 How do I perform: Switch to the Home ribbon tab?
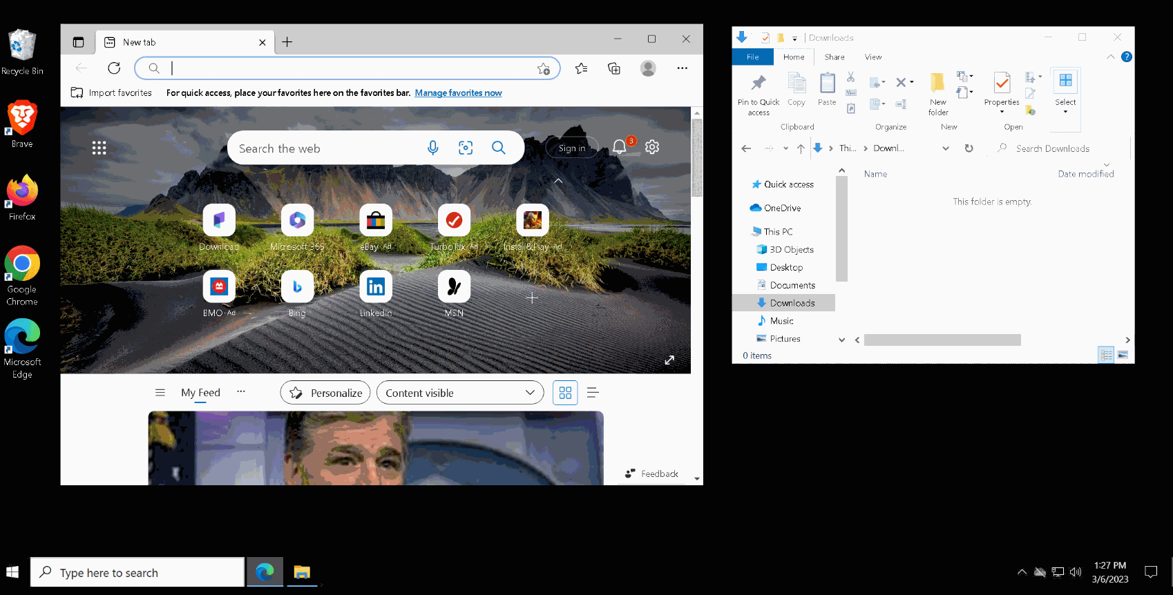[794, 57]
